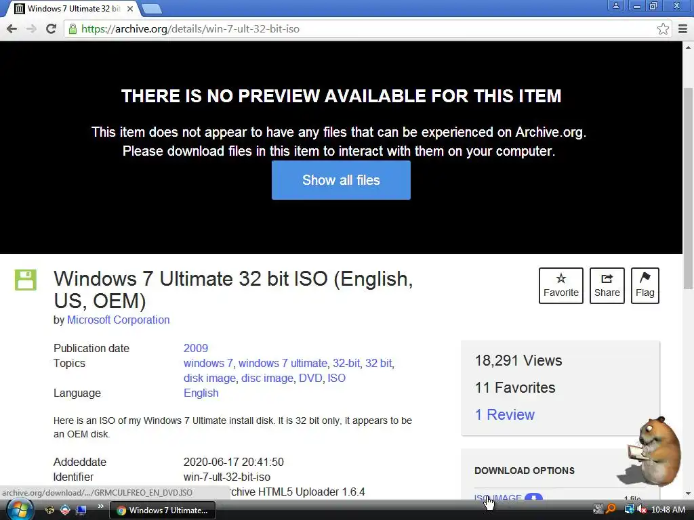Open a new browser tab
Screen dimensions: 694x520
[152, 9]
